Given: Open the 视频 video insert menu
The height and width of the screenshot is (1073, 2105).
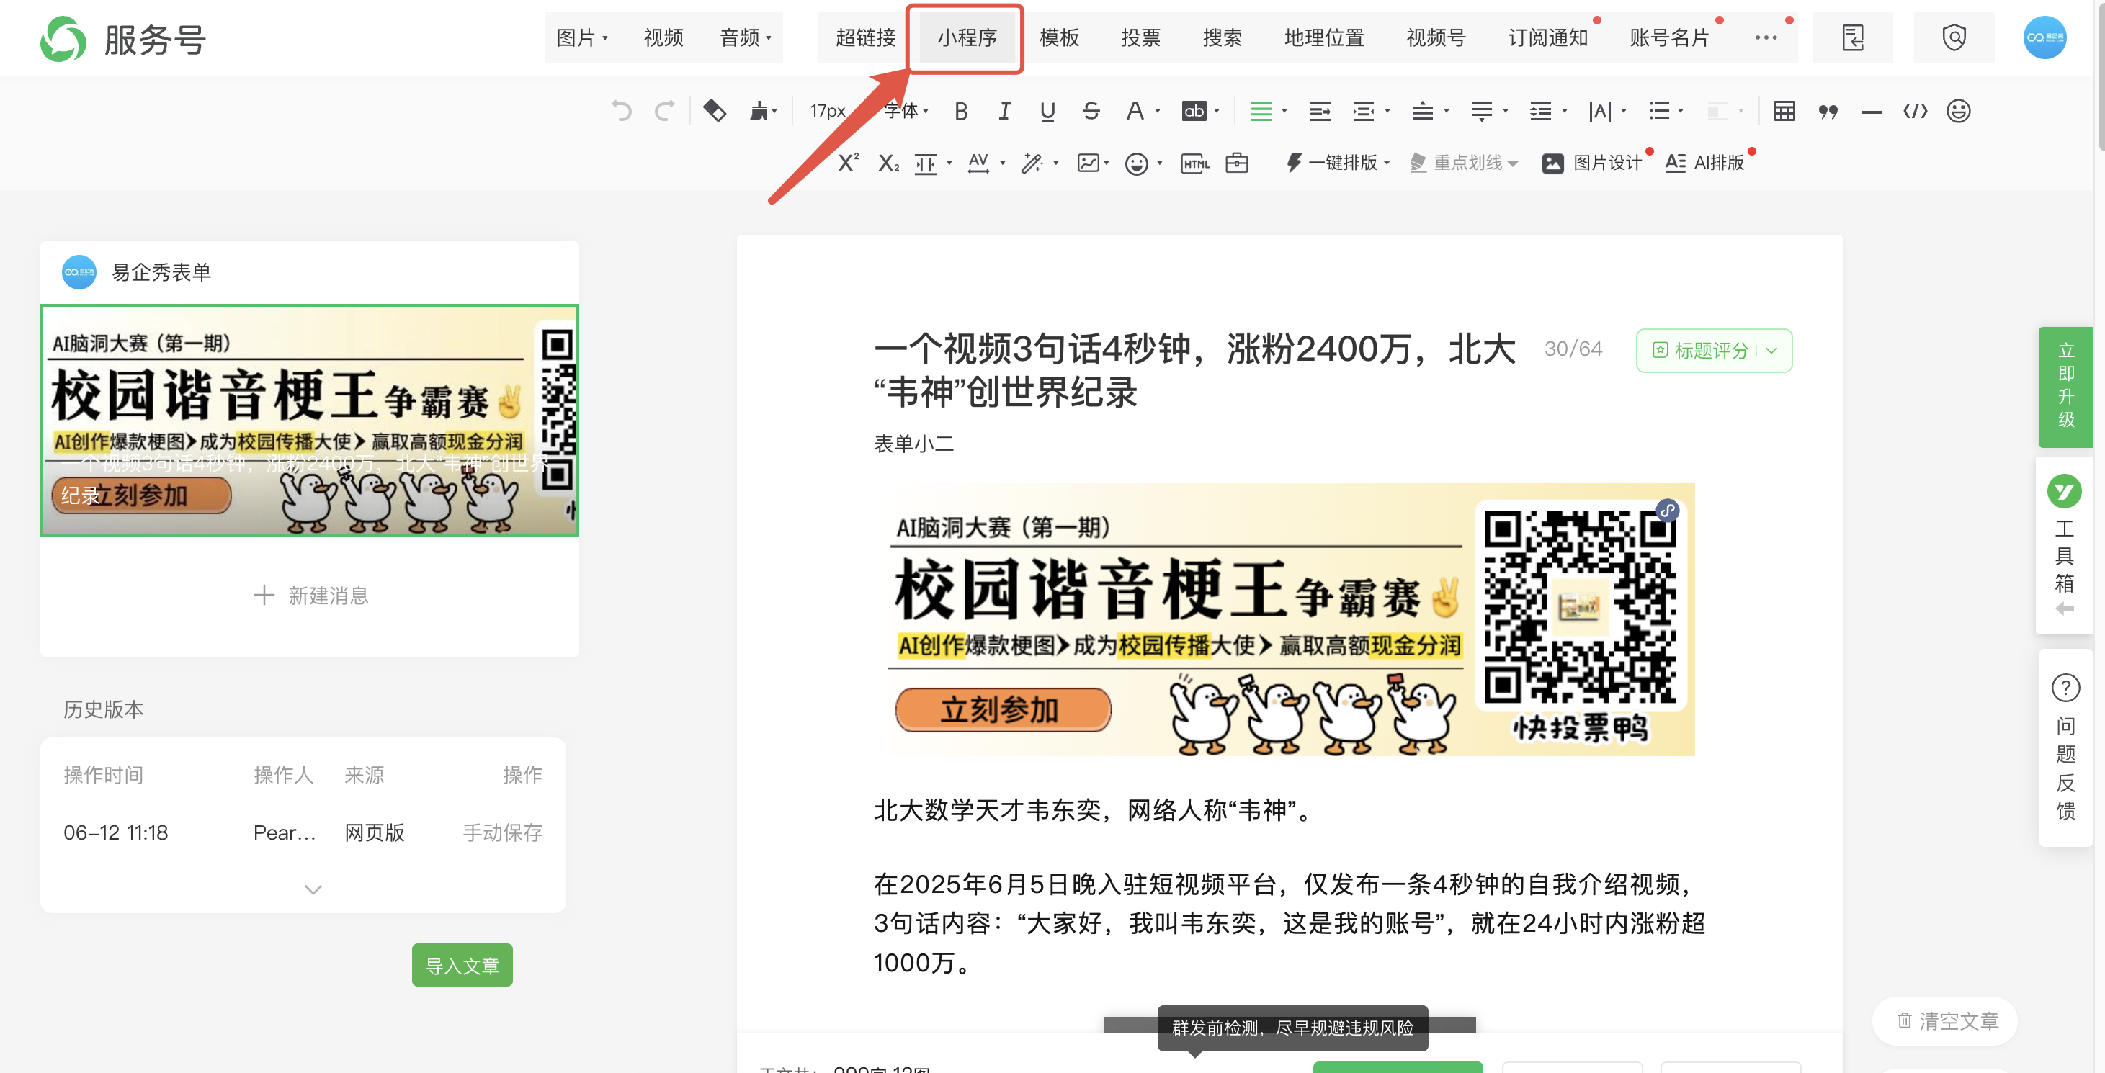Looking at the screenshot, I should [663, 37].
